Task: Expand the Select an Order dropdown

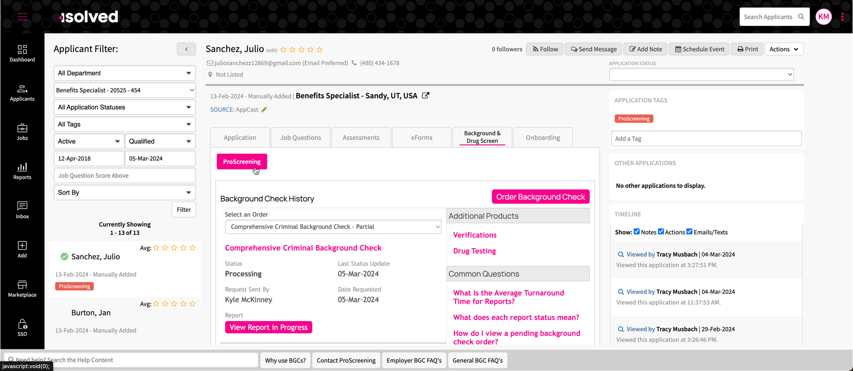Action: pyautogui.click(x=333, y=227)
